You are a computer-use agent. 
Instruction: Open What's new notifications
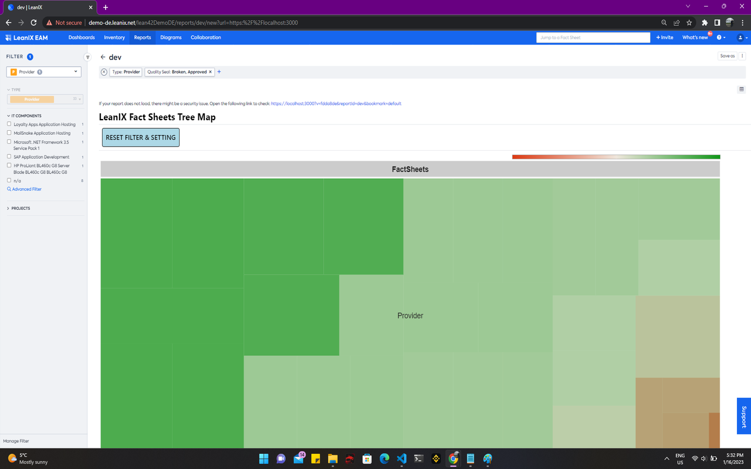tap(695, 38)
